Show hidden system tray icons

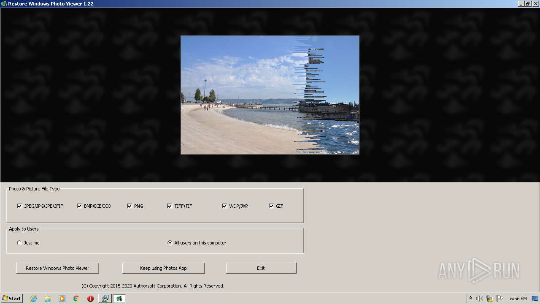click(470, 299)
